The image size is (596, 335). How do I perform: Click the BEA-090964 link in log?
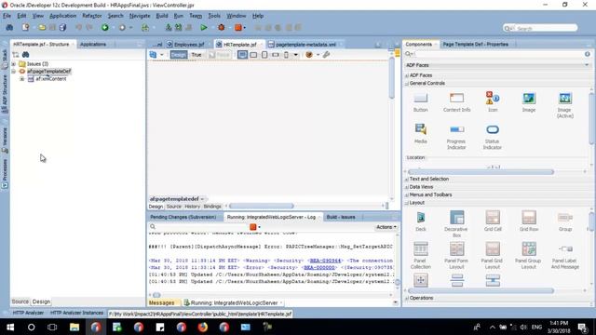click(x=325, y=261)
